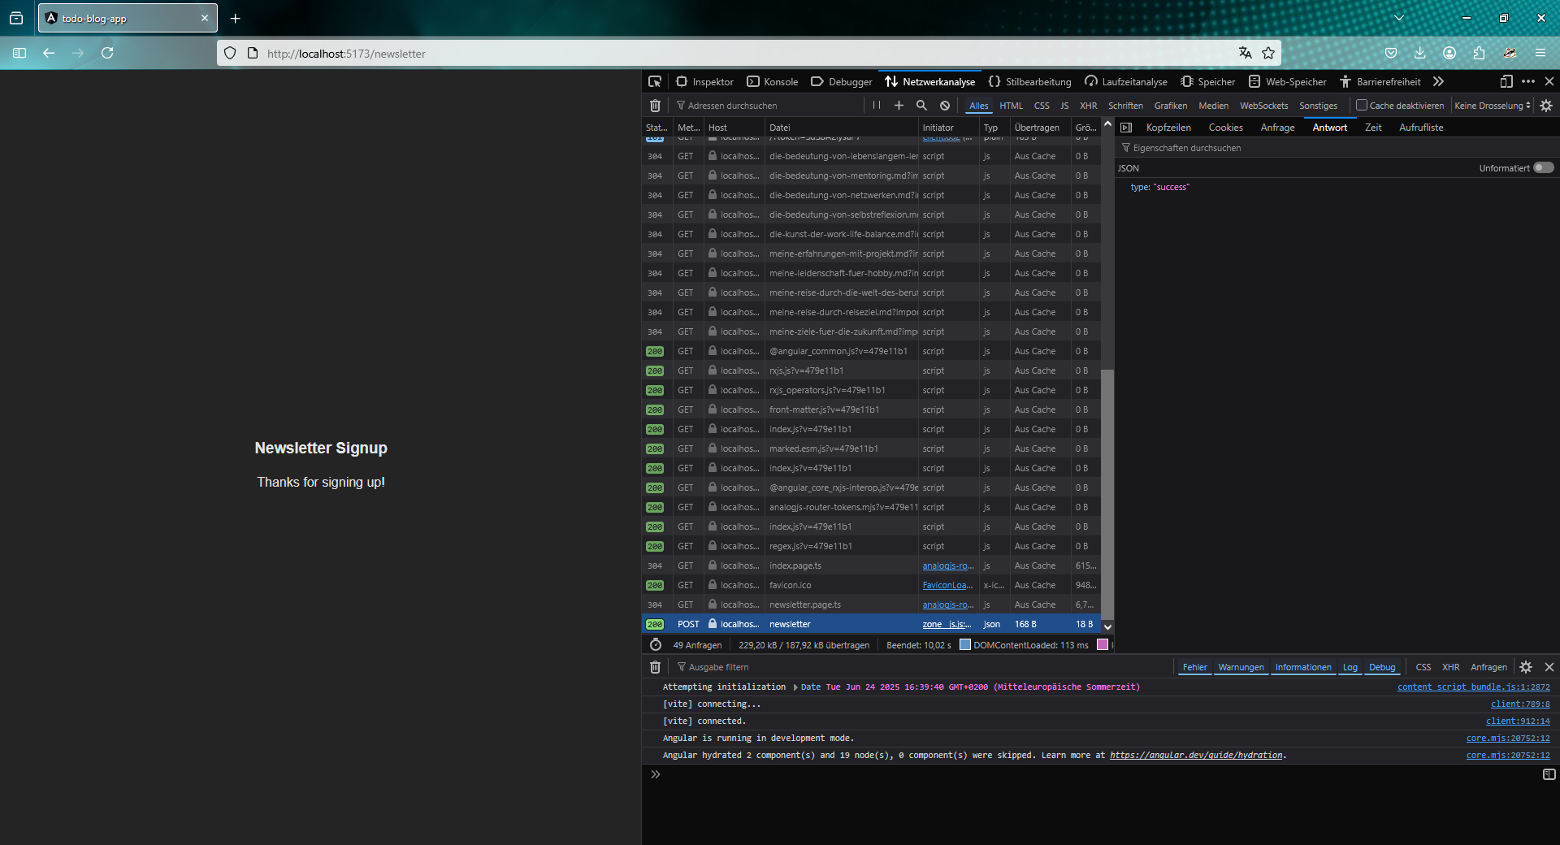Open a new browser tab

click(x=235, y=18)
